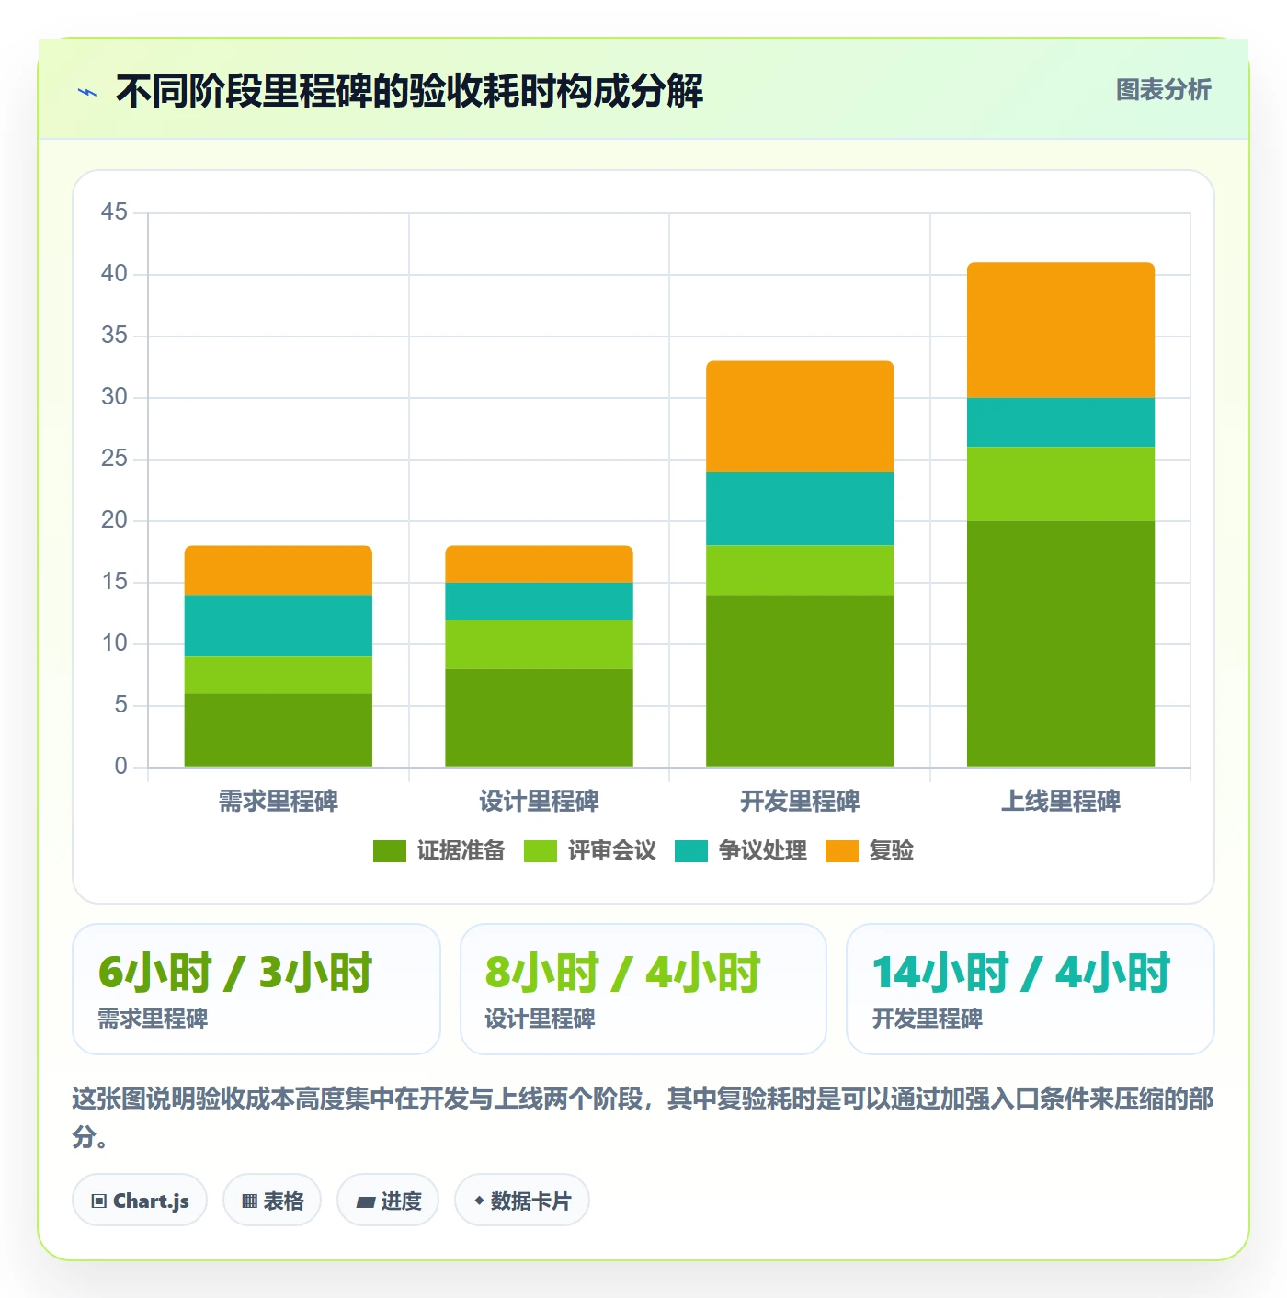Image resolution: width=1287 pixels, height=1298 pixels.
Task: Click the 上线里程碑 x-axis label
Action: [1061, 802]
